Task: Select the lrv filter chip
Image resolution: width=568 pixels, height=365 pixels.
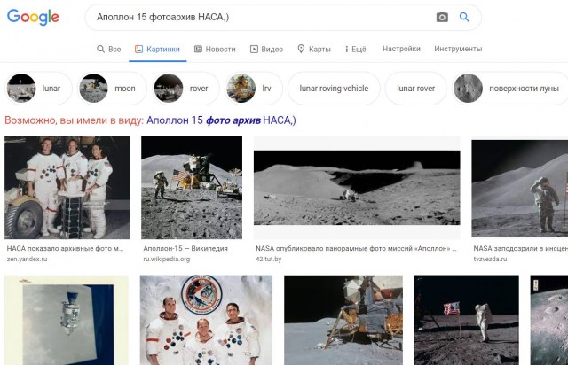Action: [x=253, y=89]
